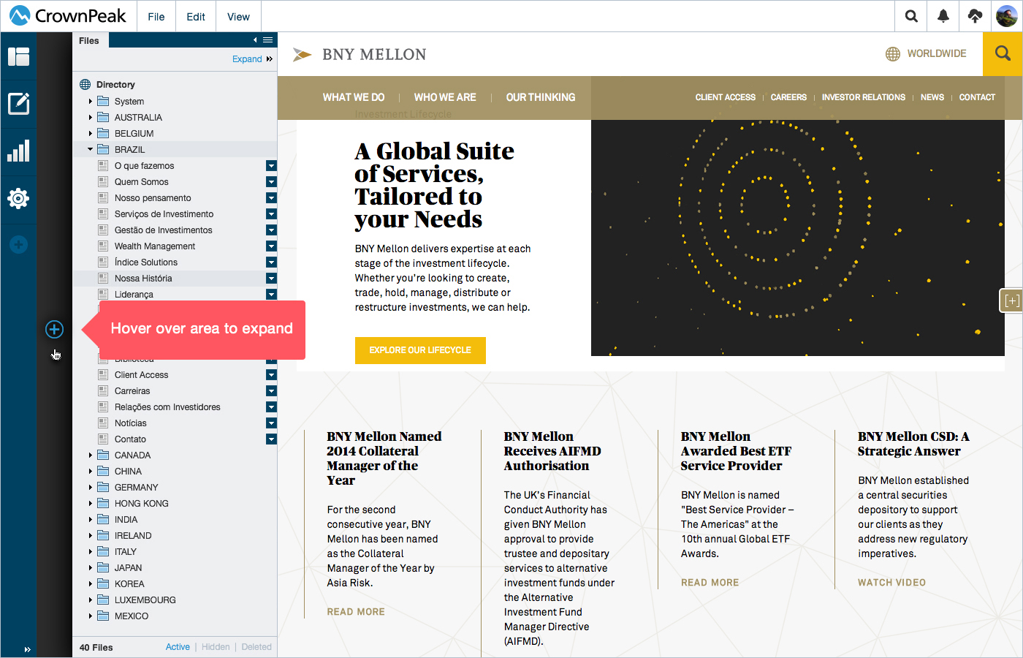Open the dashboard layout sidebar icon
Image resolution: width=1023 pixels, height=658 pixels.
click(x=18, y=56)
